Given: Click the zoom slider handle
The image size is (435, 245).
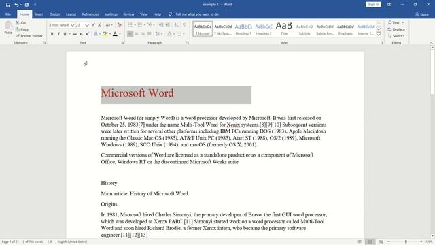Looking at the screenshot, I should [x=406, y=242].
